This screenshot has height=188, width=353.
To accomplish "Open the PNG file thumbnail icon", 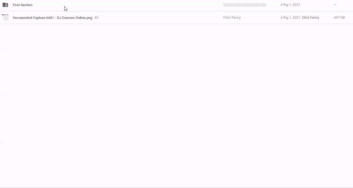I will [x=5, y=18].
